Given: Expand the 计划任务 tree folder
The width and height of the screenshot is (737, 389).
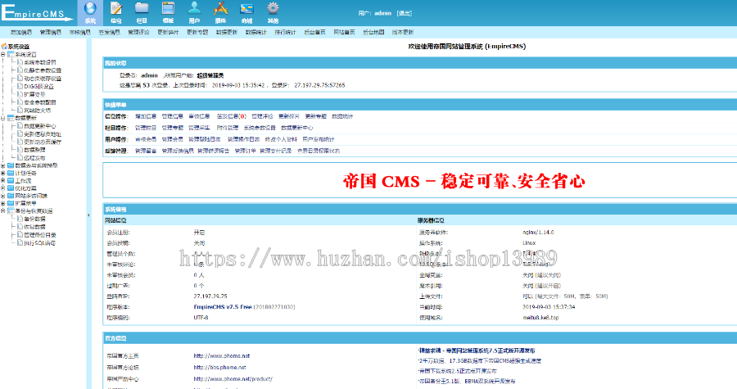Looking at the screenshot, I should [x=3, y=174].
